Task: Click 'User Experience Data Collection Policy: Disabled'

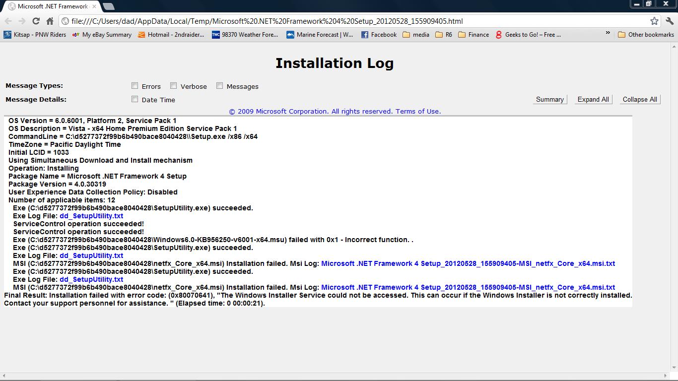Action: click(x=93, y=192)
